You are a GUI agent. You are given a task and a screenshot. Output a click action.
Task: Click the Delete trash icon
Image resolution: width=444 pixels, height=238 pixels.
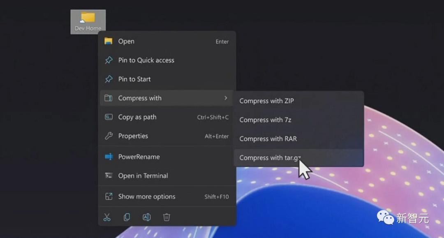[166, 217]
